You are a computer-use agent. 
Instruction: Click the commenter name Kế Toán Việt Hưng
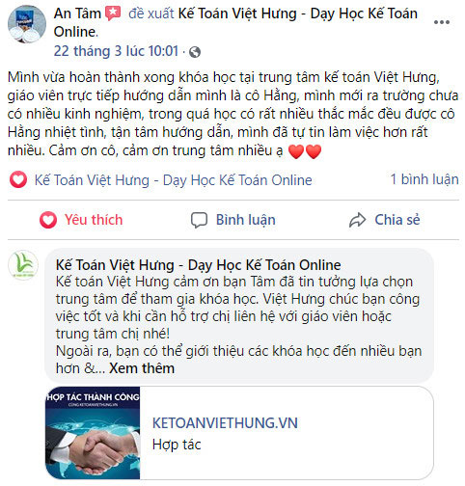[x=198, y=265]
